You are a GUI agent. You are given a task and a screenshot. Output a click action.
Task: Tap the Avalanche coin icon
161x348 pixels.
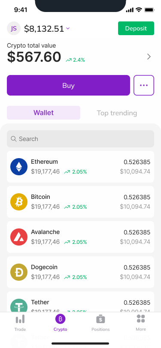(19, 237)
